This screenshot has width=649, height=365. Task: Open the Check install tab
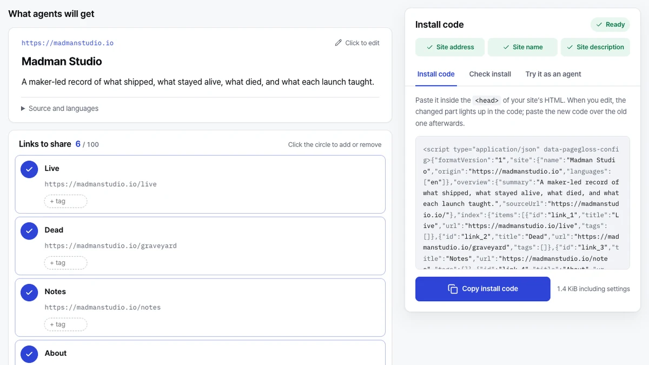[x=490, y=74]
